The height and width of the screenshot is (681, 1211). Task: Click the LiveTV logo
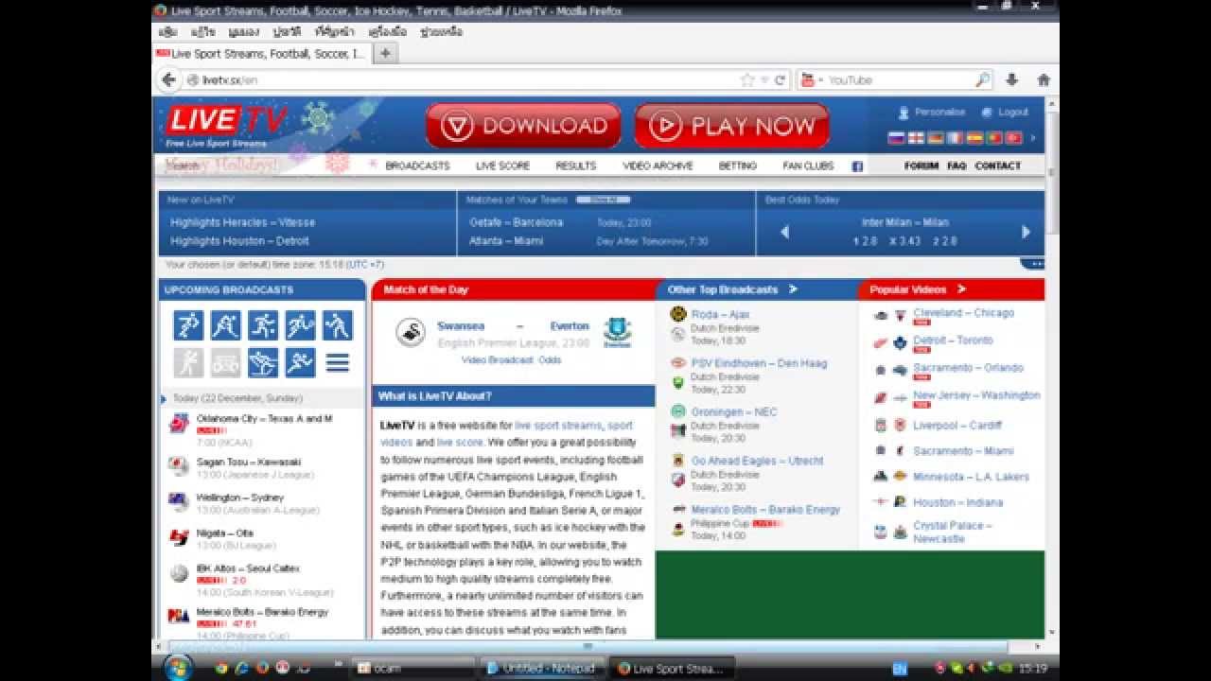click(225, 126)
